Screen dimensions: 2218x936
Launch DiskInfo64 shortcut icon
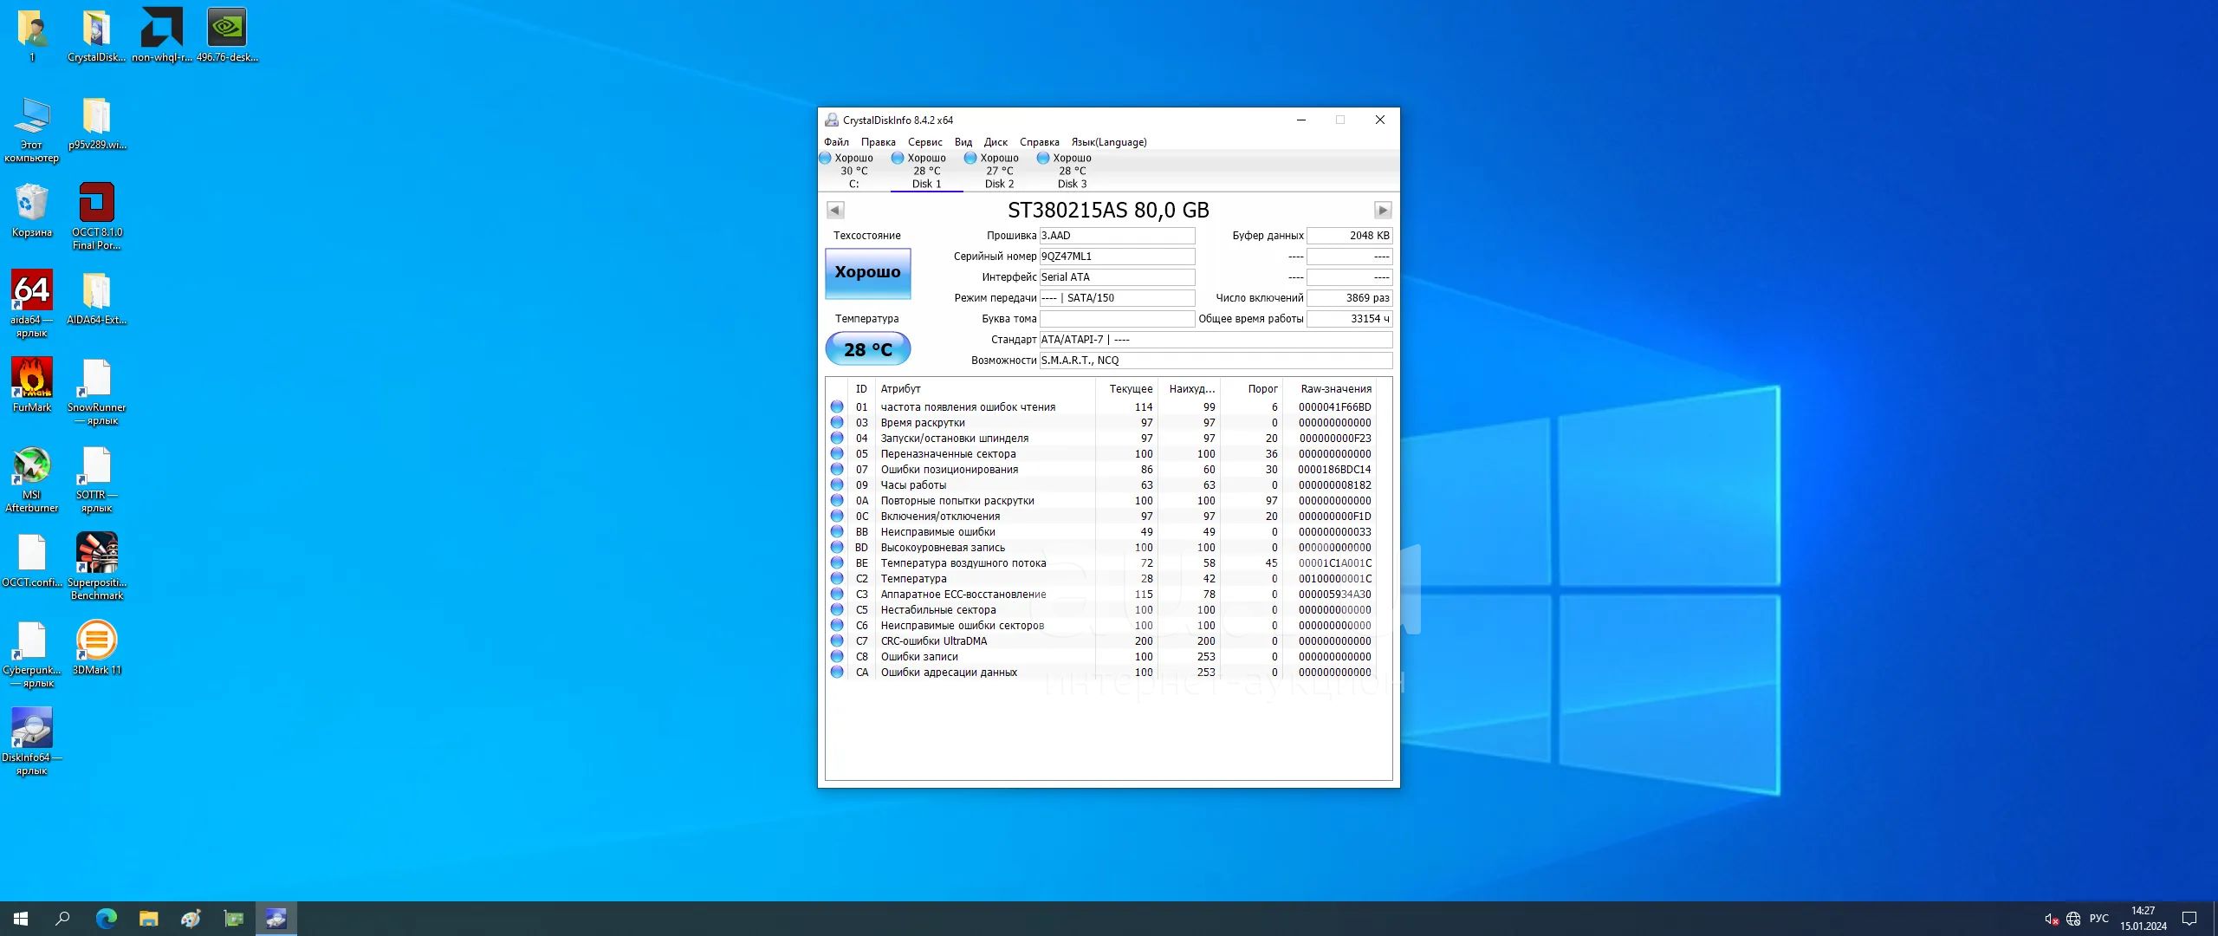[32, 742]
